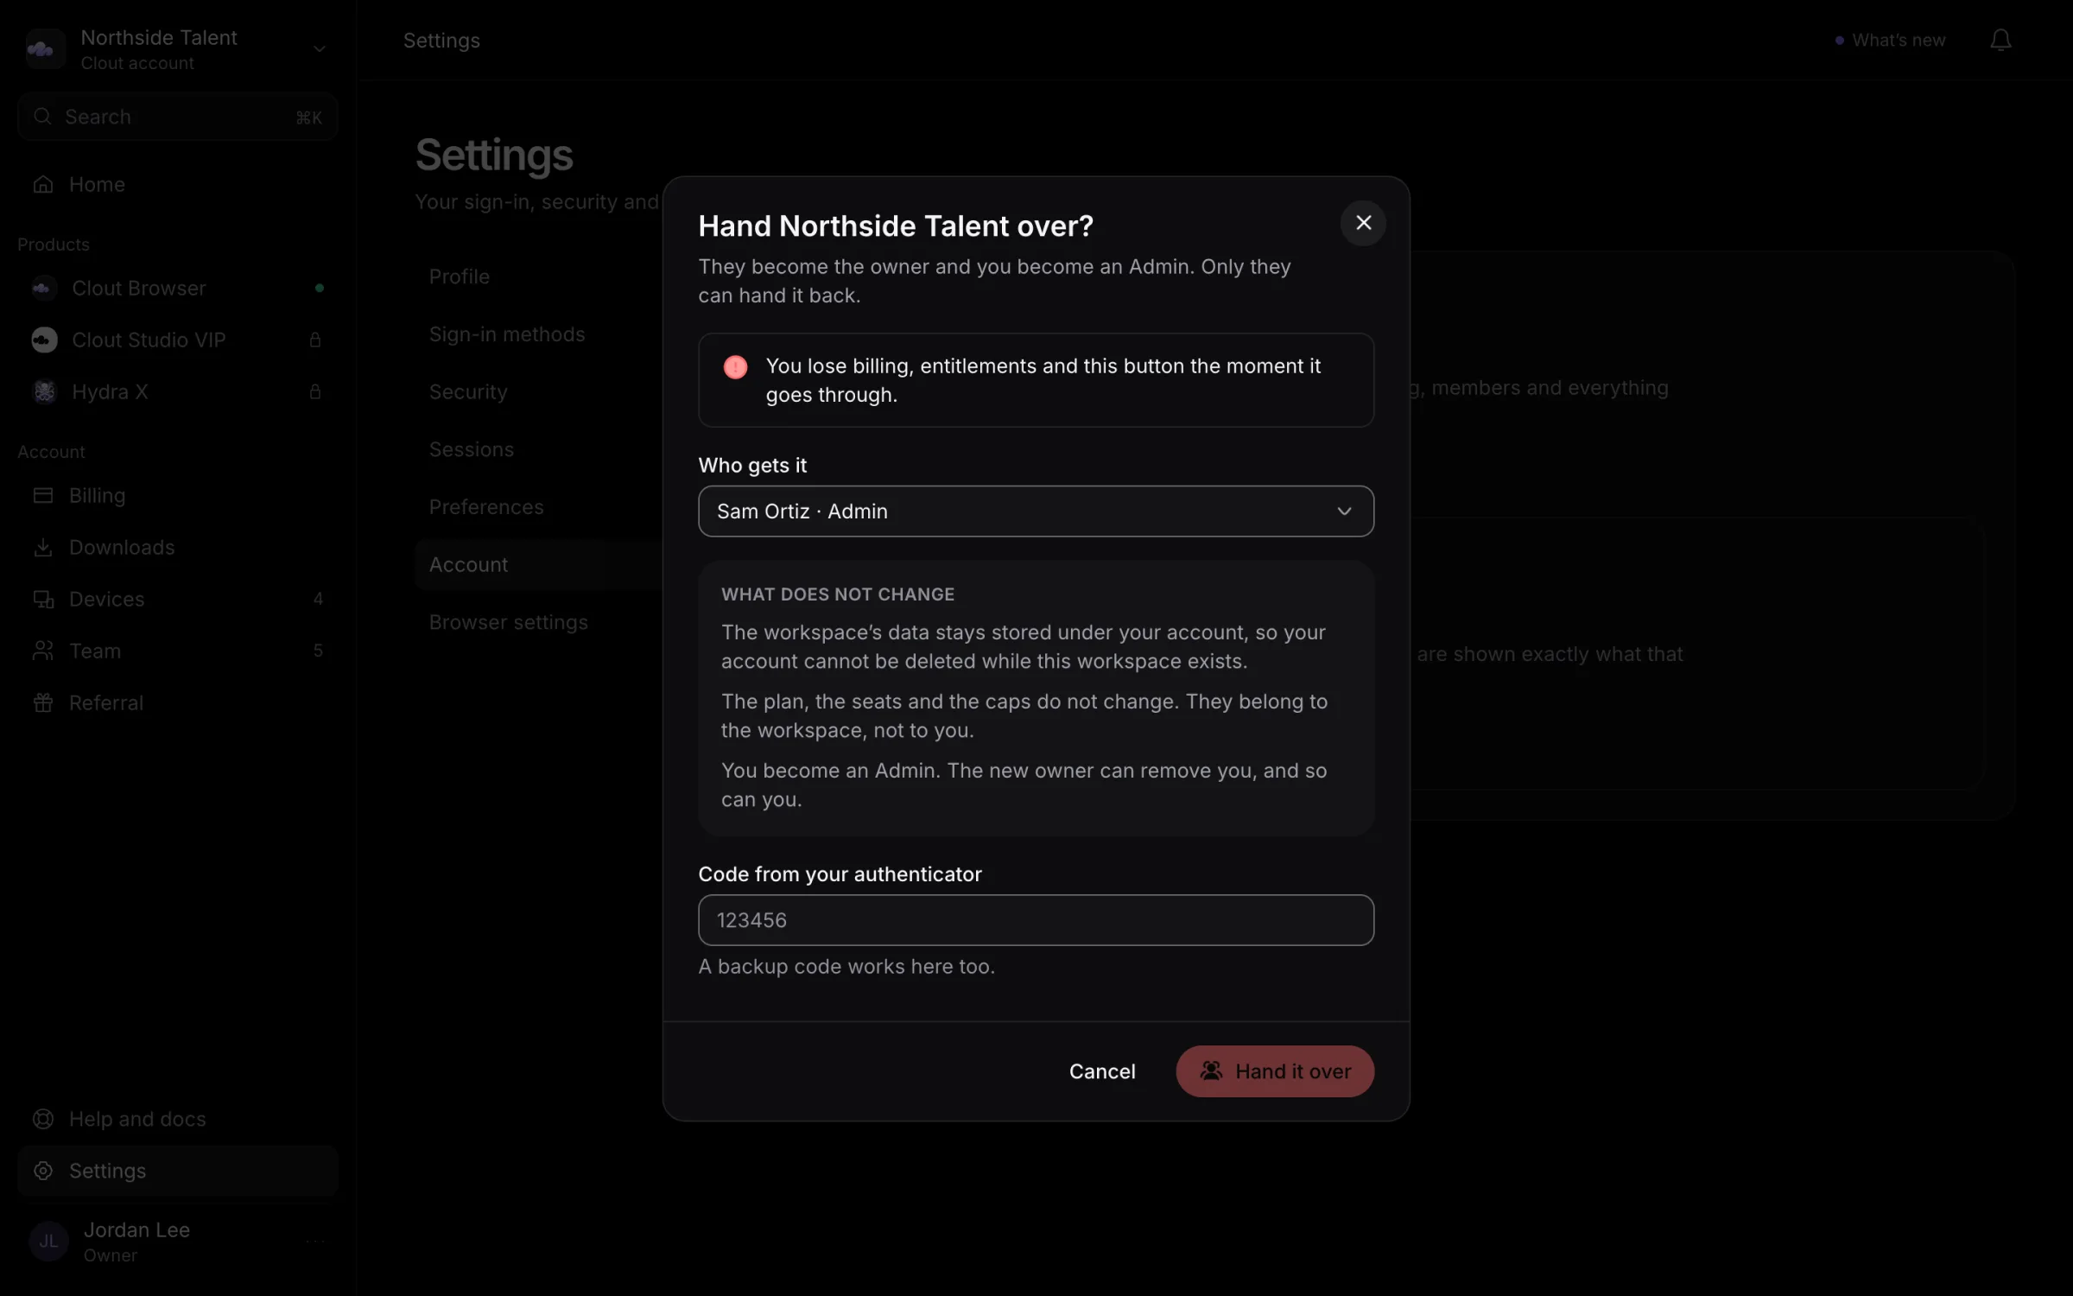Click the Northside Talent workspace logo

(45, 49)
